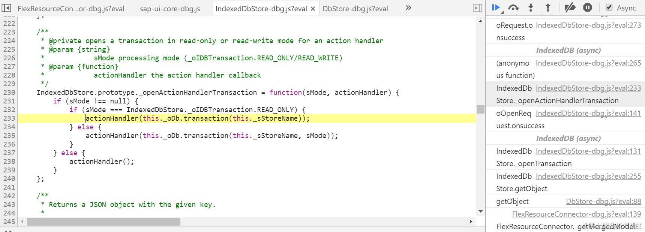Switch to sap-ui-core-dbg.js tab
645x232 pixels.
(x=170, y=8)
